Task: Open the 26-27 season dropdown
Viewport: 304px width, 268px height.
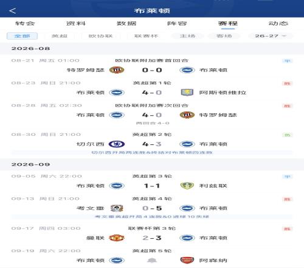Action: coord(271,36)
